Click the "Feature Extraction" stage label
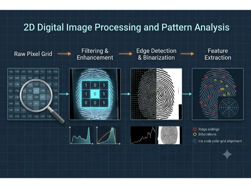The width and height of the screenshot is (251, 188). click(218, 54)
